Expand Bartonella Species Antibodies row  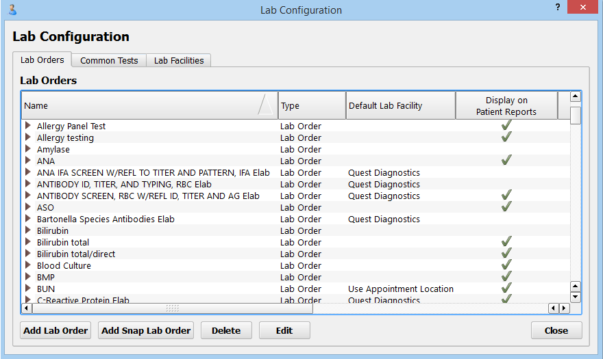coord(27,218)
